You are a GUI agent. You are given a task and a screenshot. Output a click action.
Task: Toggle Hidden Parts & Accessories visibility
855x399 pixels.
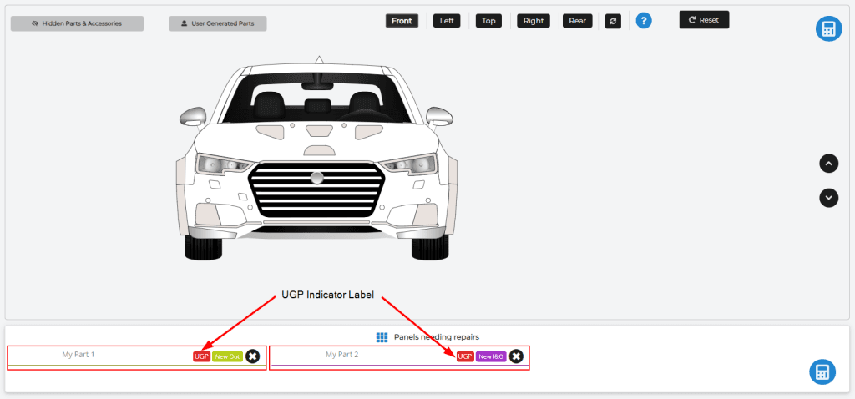coord(77,23)
